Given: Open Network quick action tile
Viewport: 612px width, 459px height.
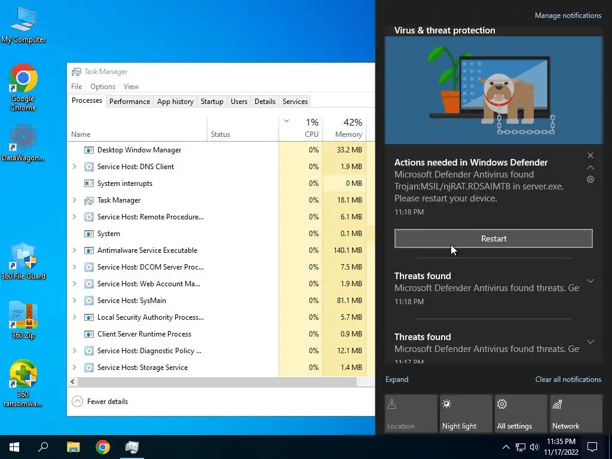Looking at the screenshot, I should (576, 414).
